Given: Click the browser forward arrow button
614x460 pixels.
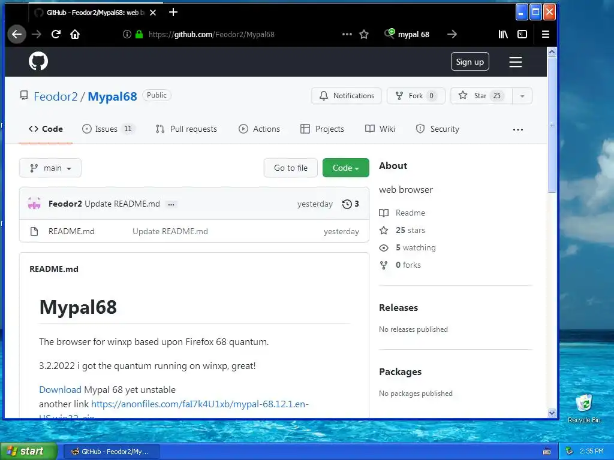Looking at the screenshot, I should pyautogui.click(x=37, y=34).
